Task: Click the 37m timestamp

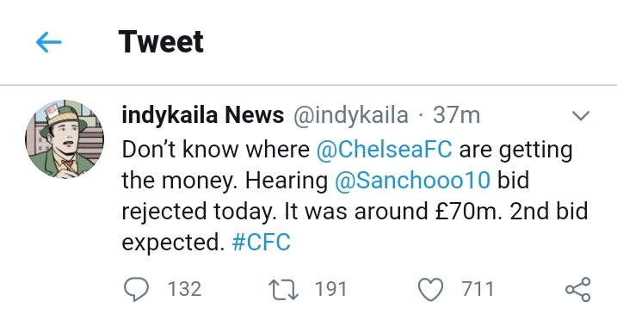Action: (456, 115)
